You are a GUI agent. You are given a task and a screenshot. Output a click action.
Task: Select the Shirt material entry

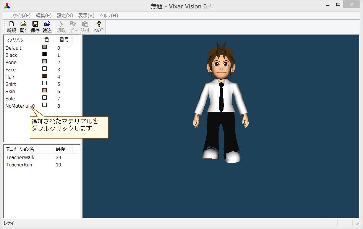tap(11, 84)
